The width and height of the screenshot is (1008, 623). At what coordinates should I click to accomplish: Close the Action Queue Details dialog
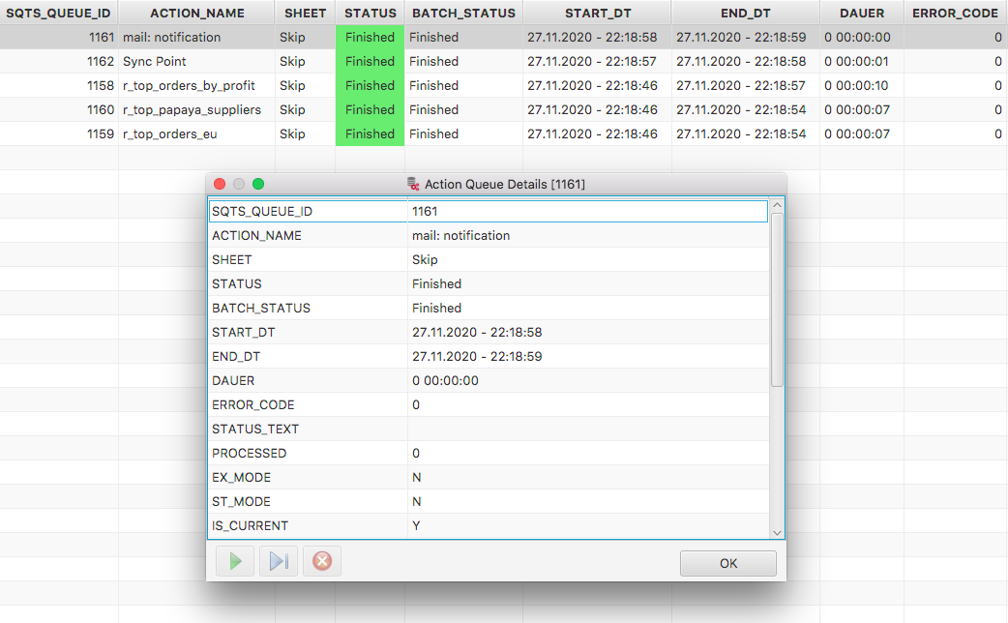(220, 184)
